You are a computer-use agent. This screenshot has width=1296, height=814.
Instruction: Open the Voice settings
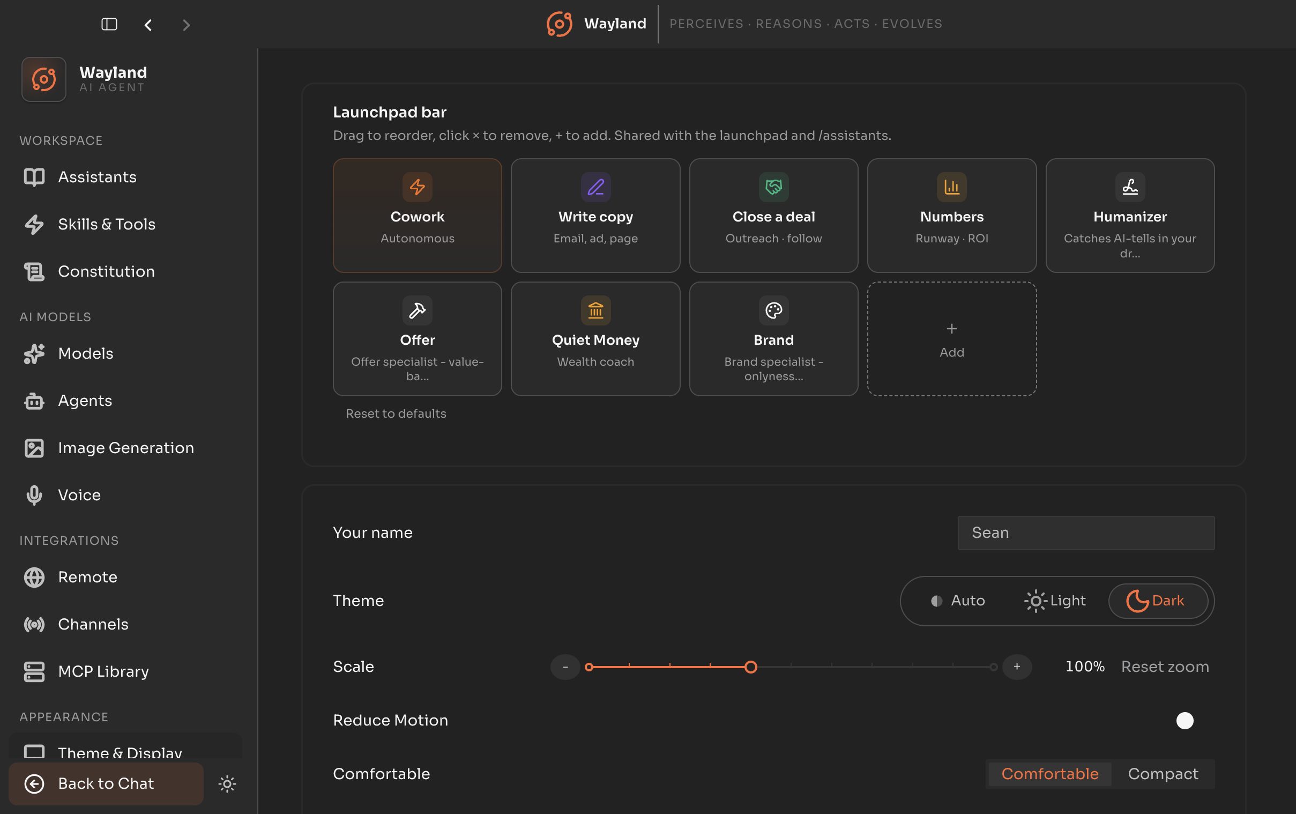[125, 495]
